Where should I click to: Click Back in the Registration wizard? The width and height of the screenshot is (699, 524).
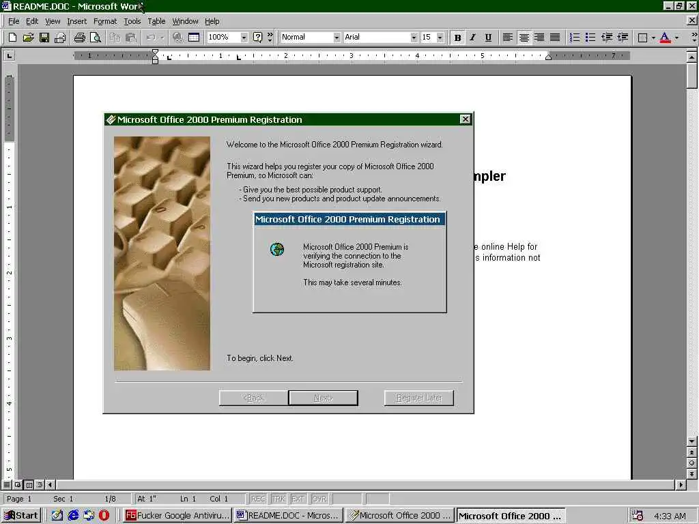click(x=253, y=398)
